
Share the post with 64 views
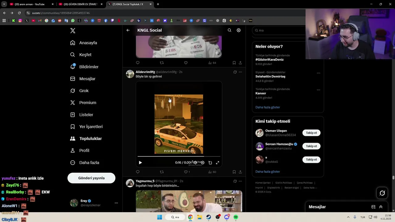coord(240,63)
